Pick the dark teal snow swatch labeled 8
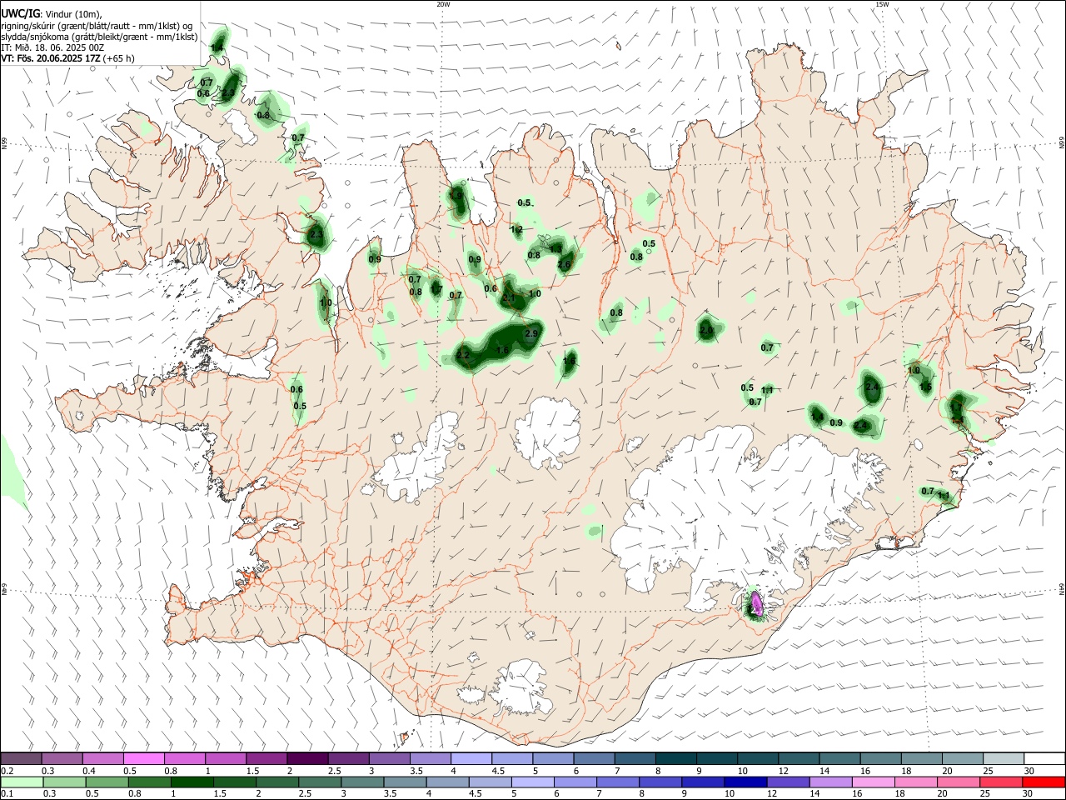The image size is (1066, 800). [x=676, y=759]
